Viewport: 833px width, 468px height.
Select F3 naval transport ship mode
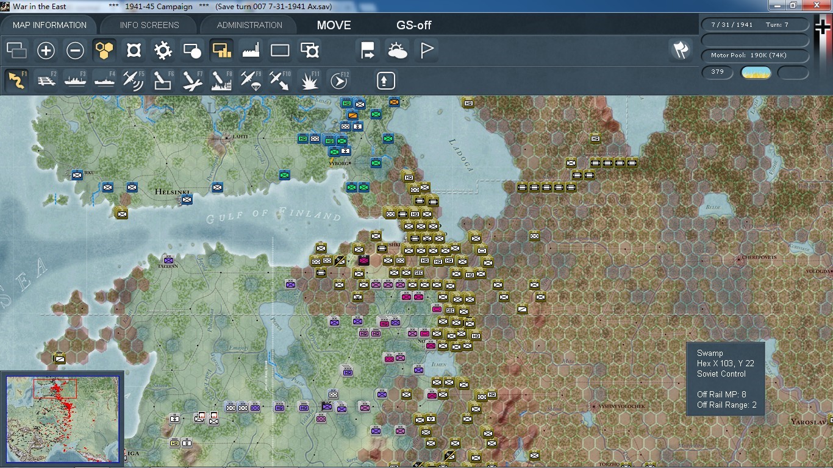(x=75, y=80)
